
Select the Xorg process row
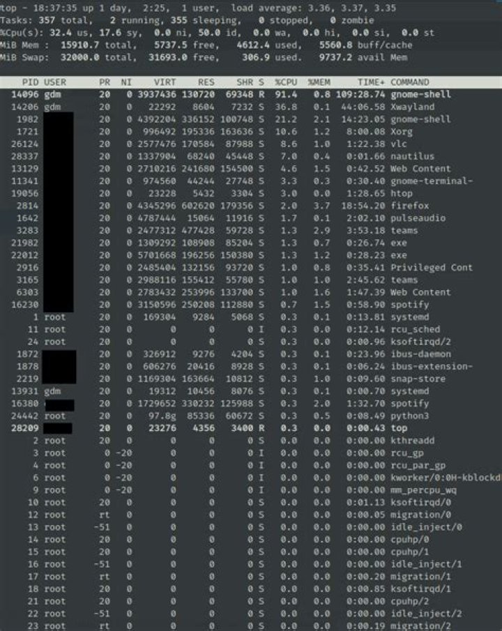pos(251,132)
